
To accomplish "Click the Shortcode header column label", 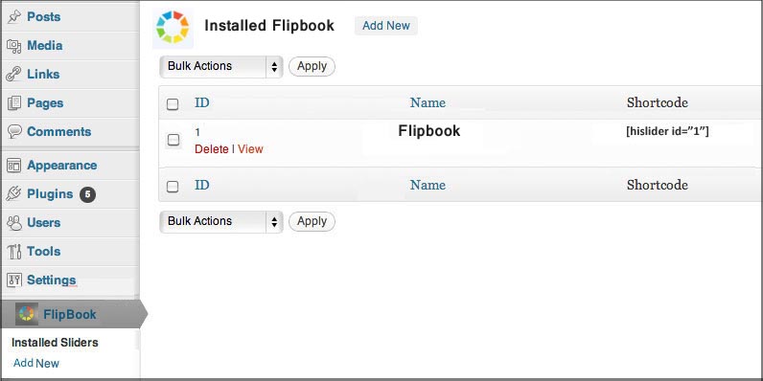I will point(657,102).
